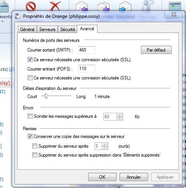Confirm settings with OK button
This screenshot has height=188, width=186.
102,177
